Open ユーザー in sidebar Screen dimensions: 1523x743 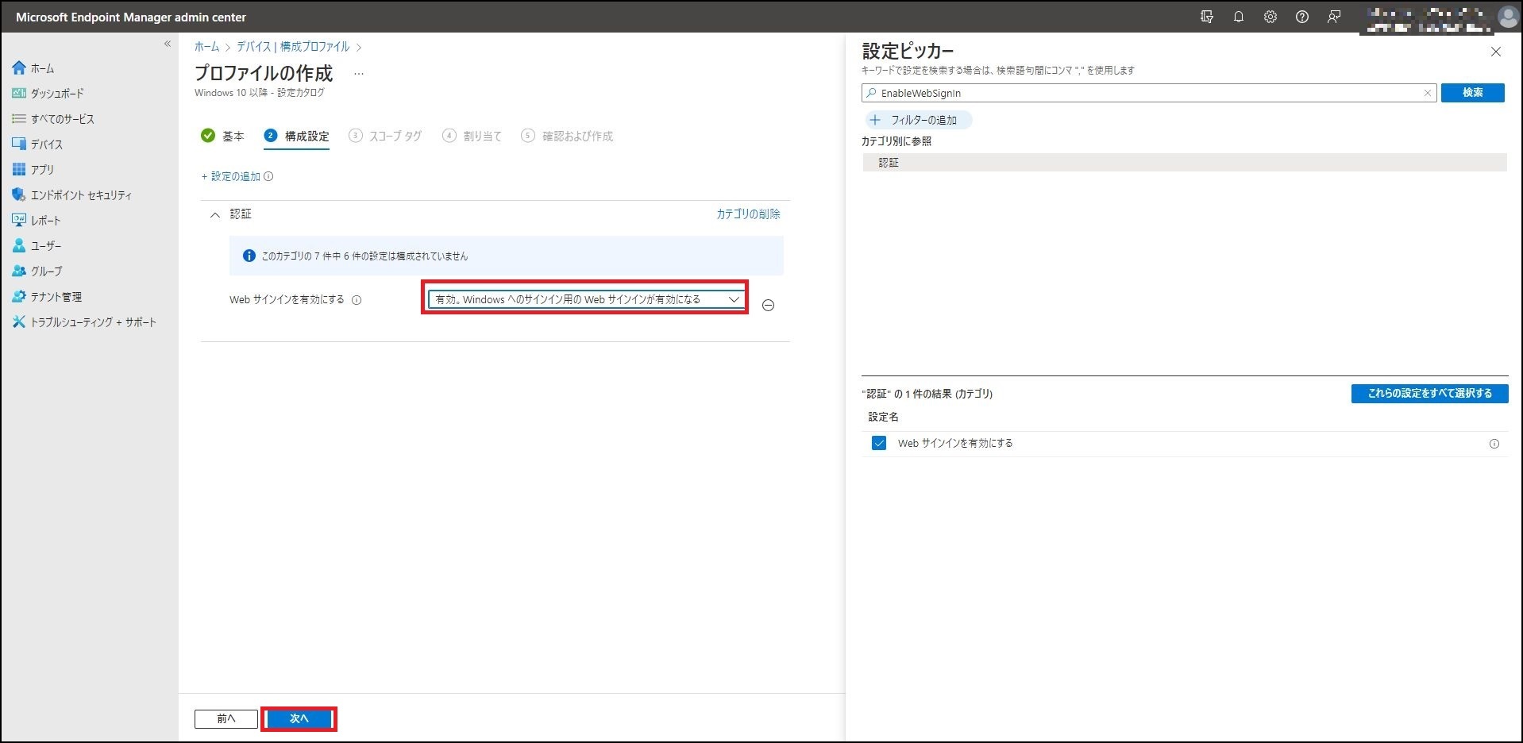pos(37,246)
